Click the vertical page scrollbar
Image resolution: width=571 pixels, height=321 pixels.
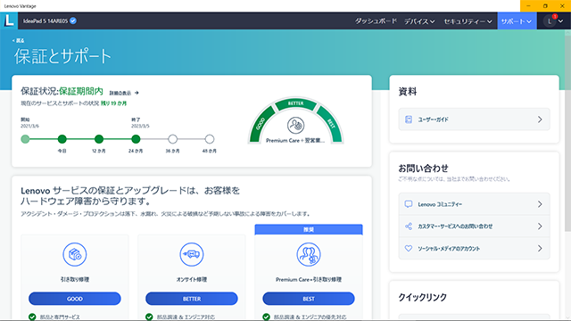(x=567, y=131)
